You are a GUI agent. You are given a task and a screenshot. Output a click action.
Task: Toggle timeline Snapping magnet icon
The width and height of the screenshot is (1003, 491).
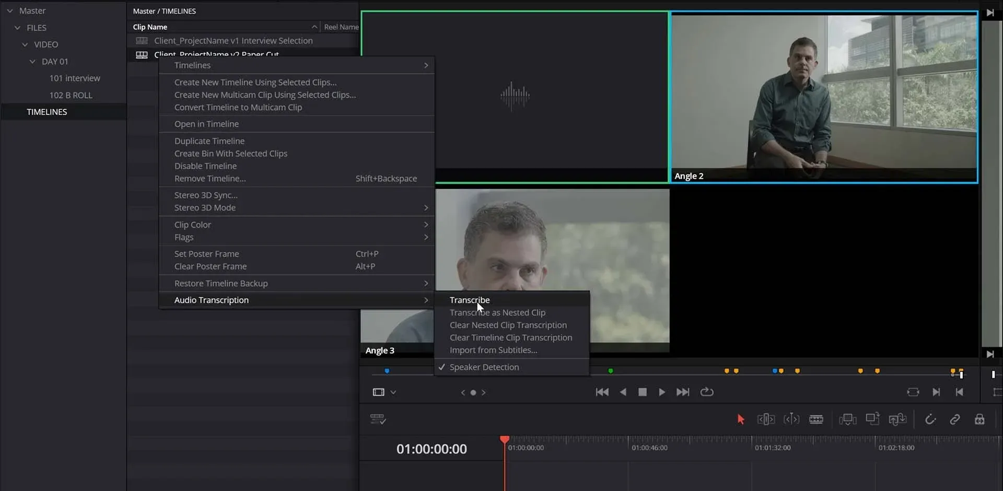pyautogui.click(x=930, y=419)
